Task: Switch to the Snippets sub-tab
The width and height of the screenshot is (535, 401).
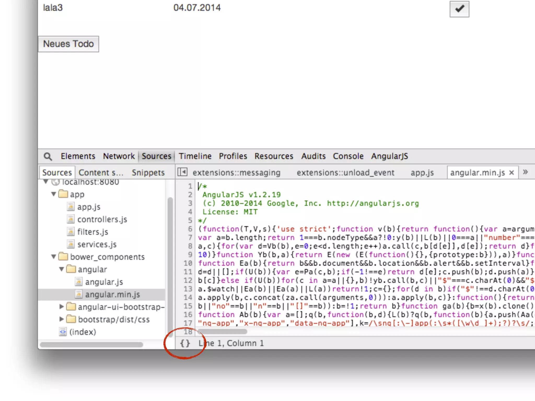Action: [x=148, y=173]
